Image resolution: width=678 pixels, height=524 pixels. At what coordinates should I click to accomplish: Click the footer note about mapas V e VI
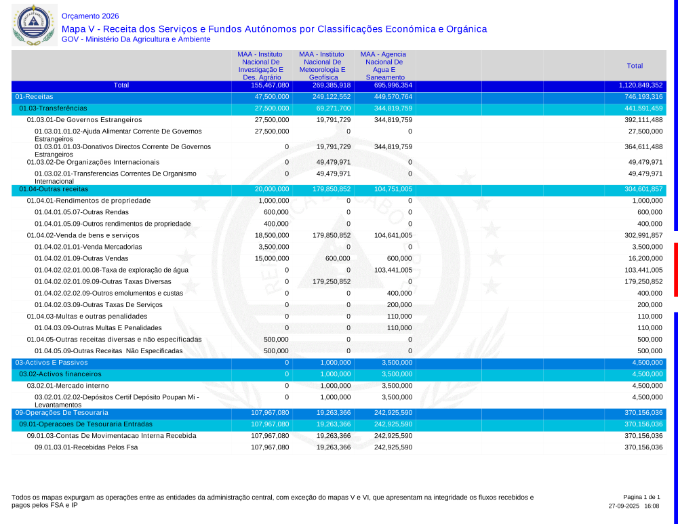point(272,501)
